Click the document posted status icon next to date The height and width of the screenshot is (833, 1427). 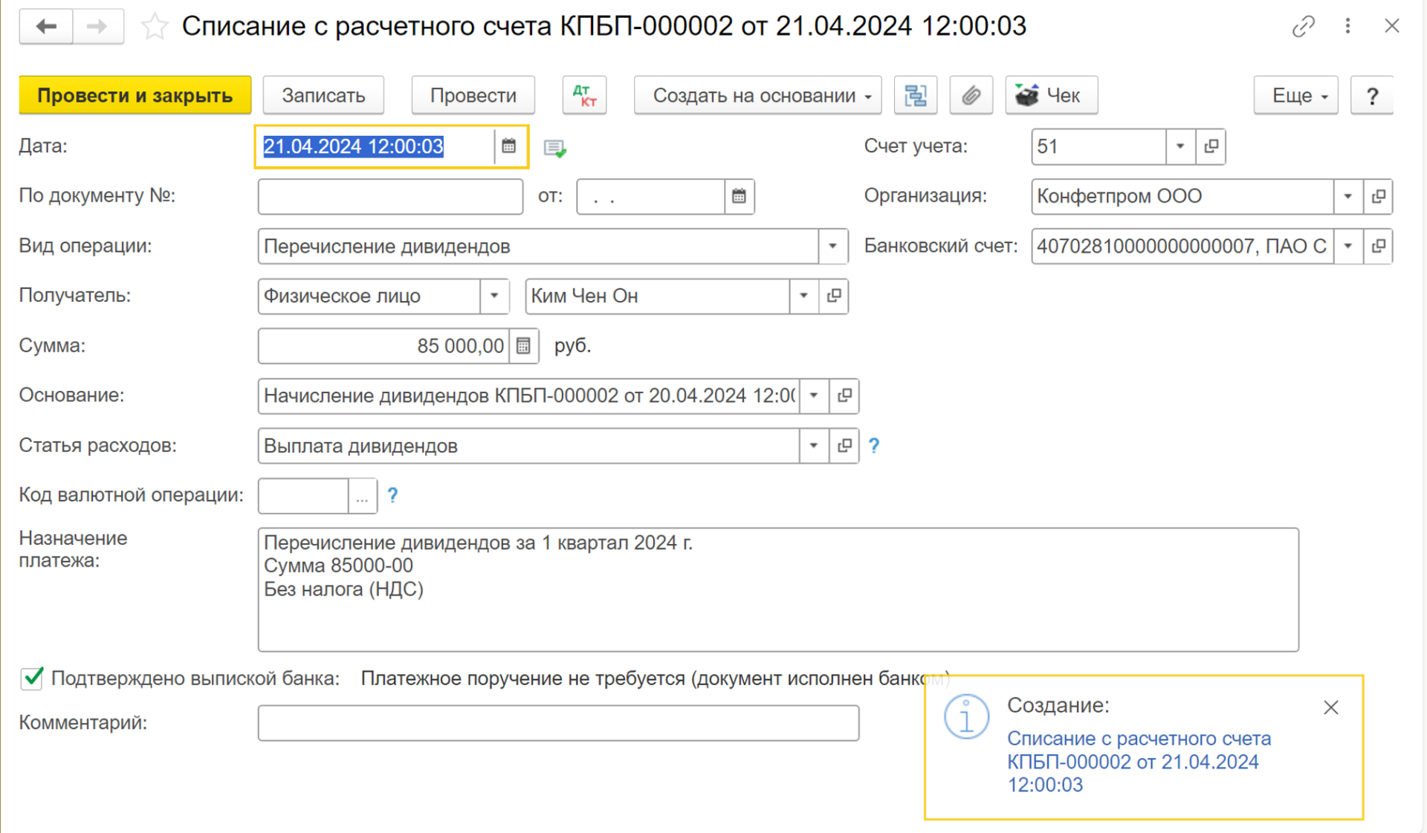click(554, 148)
